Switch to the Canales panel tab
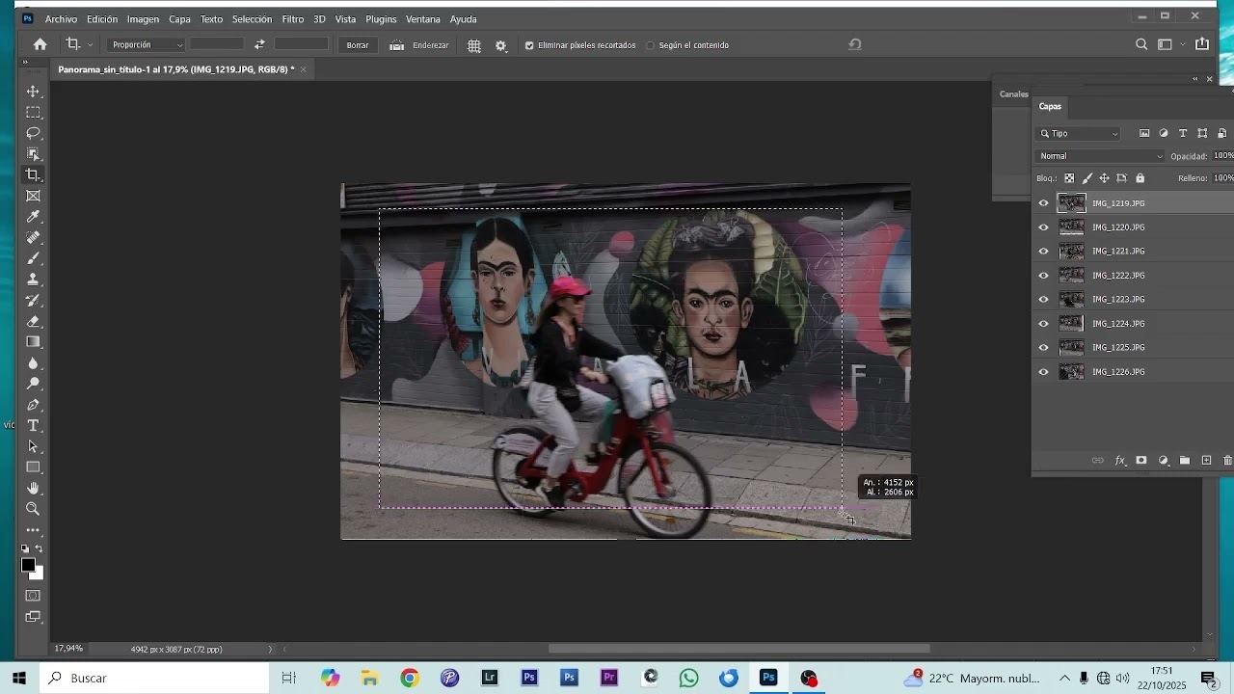 pyautogui.click(x=1013, y=94)
